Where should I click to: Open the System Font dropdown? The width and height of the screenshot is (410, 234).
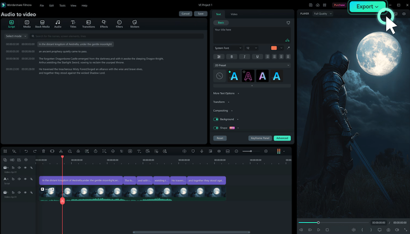(x=227, y=48)
